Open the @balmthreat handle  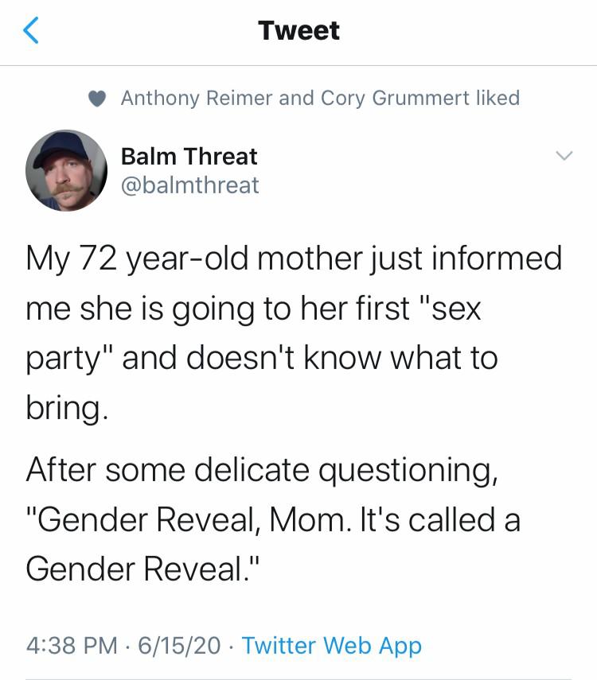(189, 185)
